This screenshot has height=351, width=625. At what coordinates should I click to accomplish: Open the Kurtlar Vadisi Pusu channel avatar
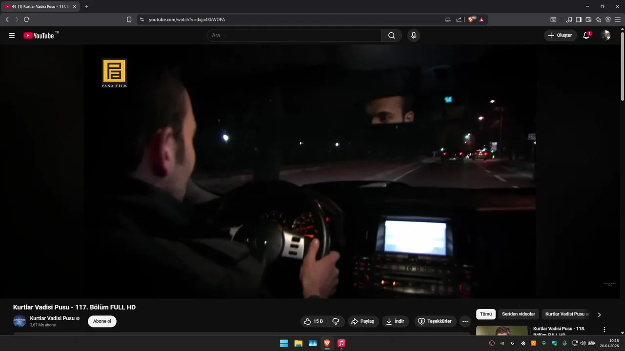[x=20, y=321]
